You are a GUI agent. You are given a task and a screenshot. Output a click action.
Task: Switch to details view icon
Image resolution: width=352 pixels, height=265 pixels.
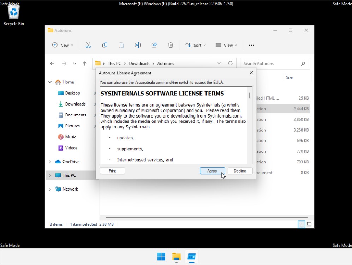[x=302, y=224]
